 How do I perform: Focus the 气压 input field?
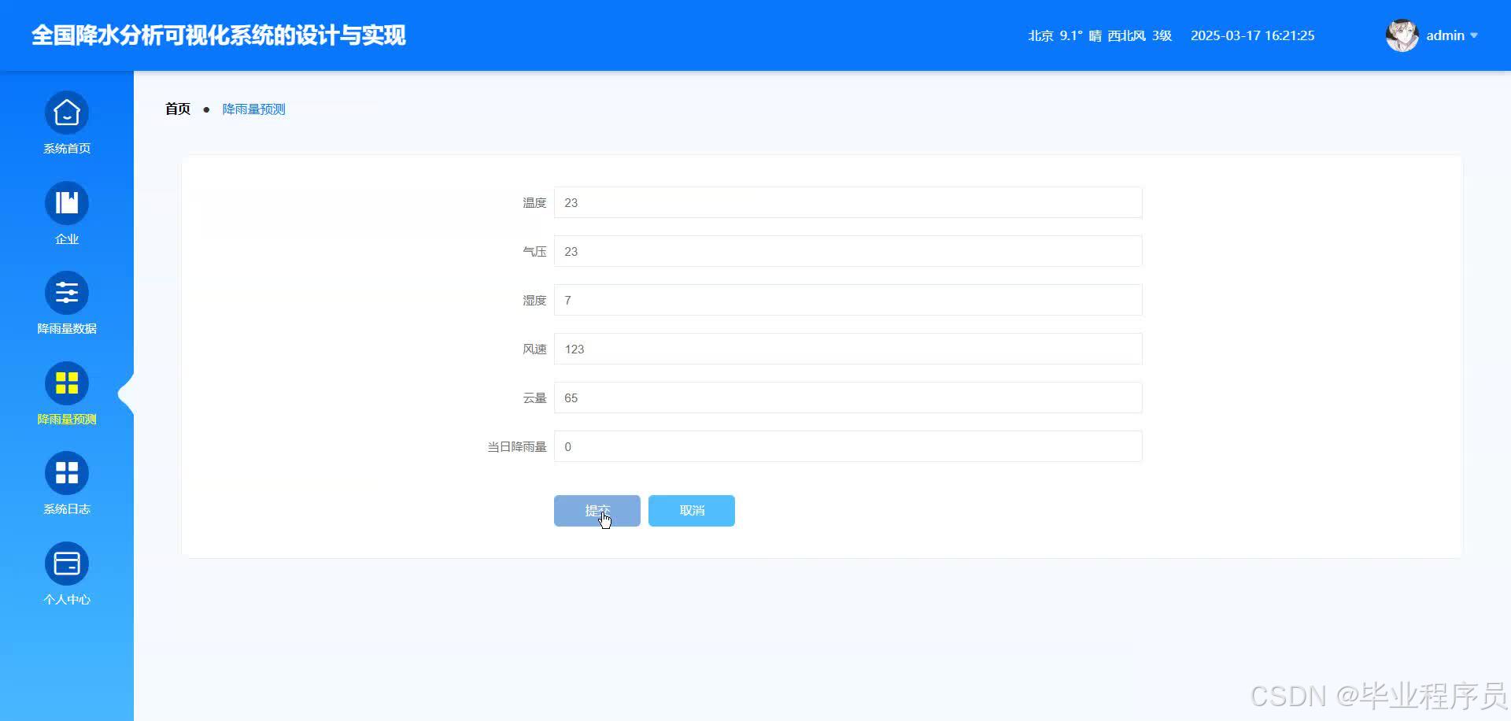point(848,251)
